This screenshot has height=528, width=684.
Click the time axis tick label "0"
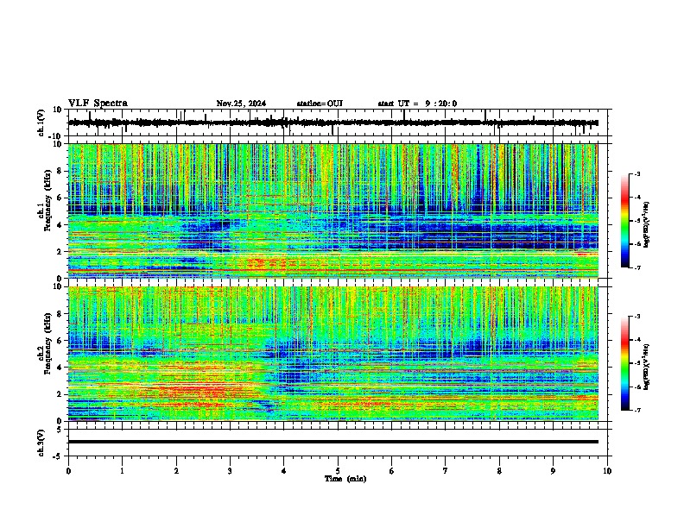click(68, 471)
